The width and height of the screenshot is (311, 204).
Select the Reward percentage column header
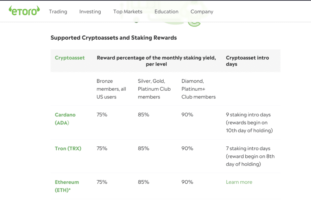156,61
